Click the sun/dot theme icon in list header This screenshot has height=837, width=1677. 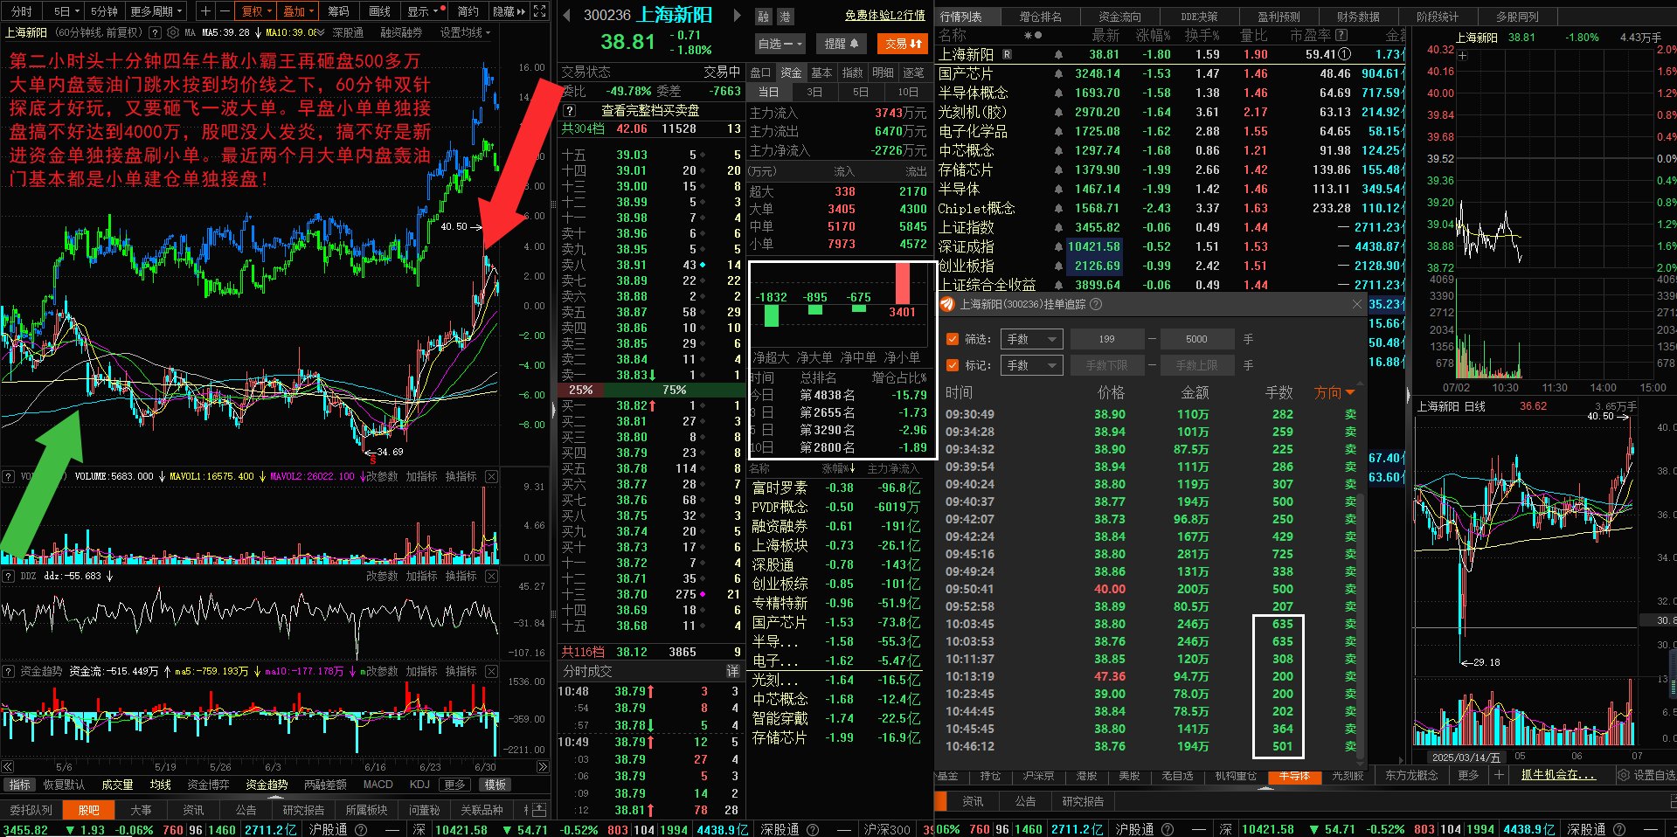coord(1032,35)
